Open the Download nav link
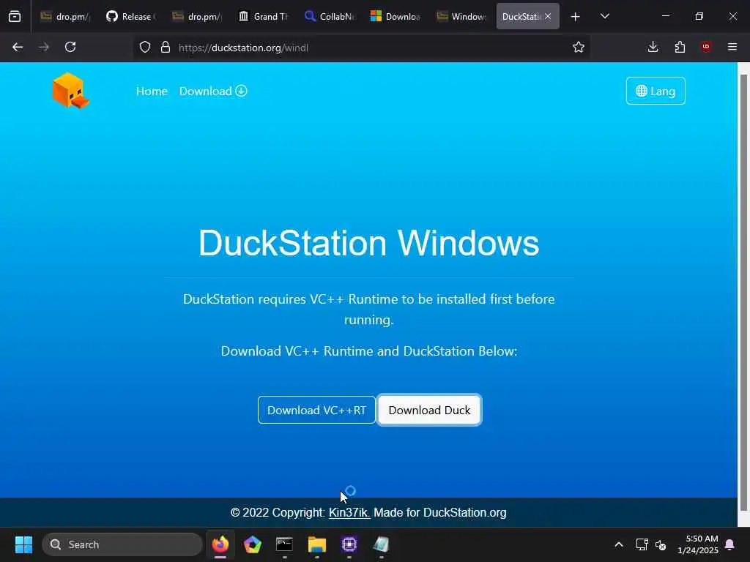Screen dimensions: 750x562 click(x=213, y=91)
